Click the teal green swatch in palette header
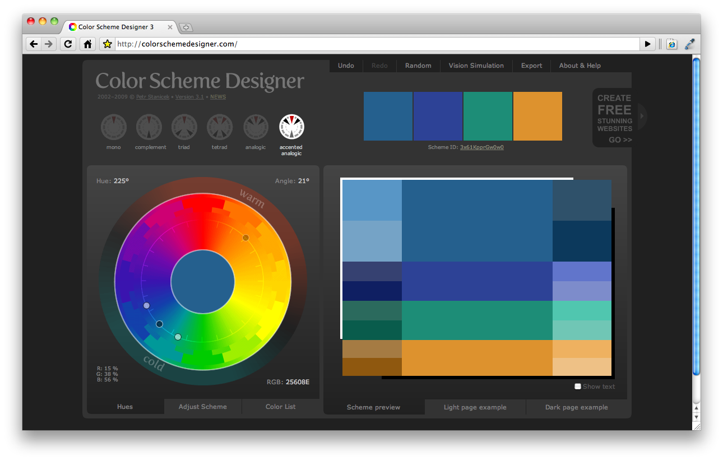723x461 pixels. tap(488, 117)
